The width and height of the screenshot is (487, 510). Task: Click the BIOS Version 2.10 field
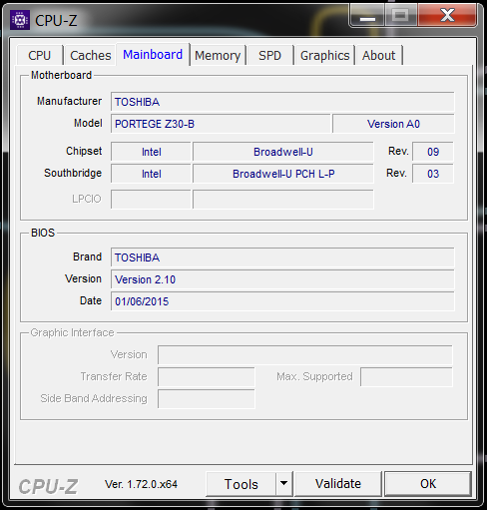click(x=282, y=279)
